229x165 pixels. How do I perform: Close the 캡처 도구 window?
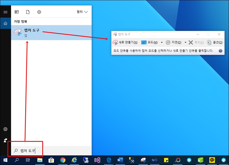pos(219,34)
